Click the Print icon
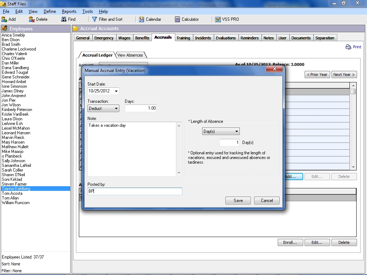Image resolution: width=367 pixels, height=275 pixels. pyautogui.click(x=348, y=47)
